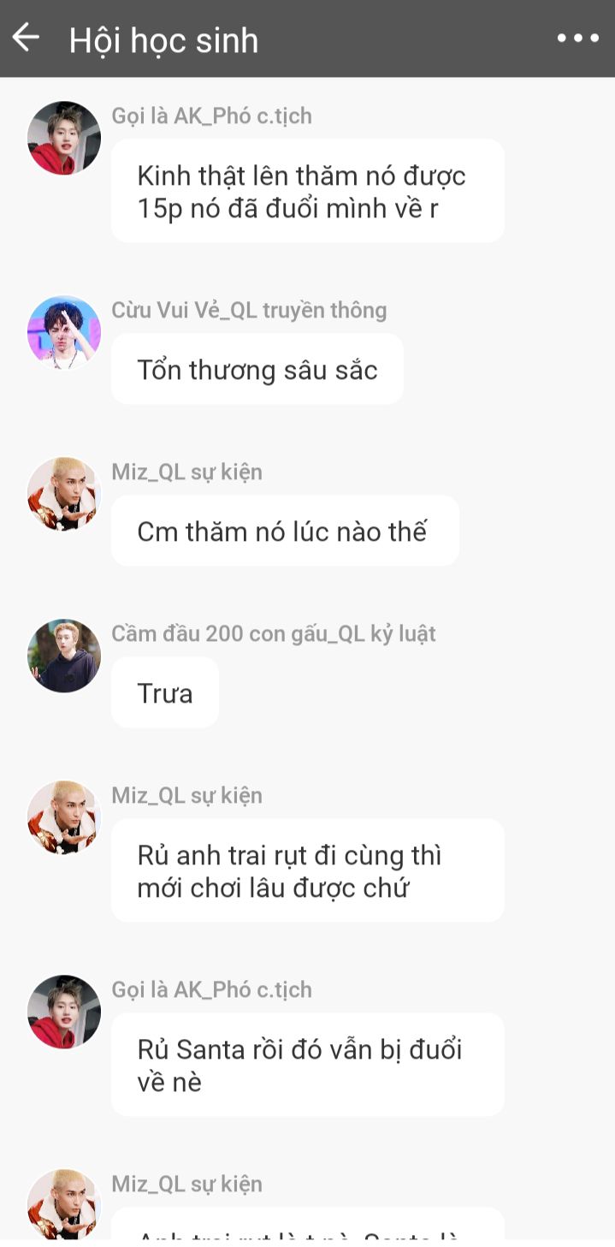The height and width of the screenshot is (1247, 615).
Task: Select the cut-off message bubble at bottom
Action: (x=308, y=1223)
